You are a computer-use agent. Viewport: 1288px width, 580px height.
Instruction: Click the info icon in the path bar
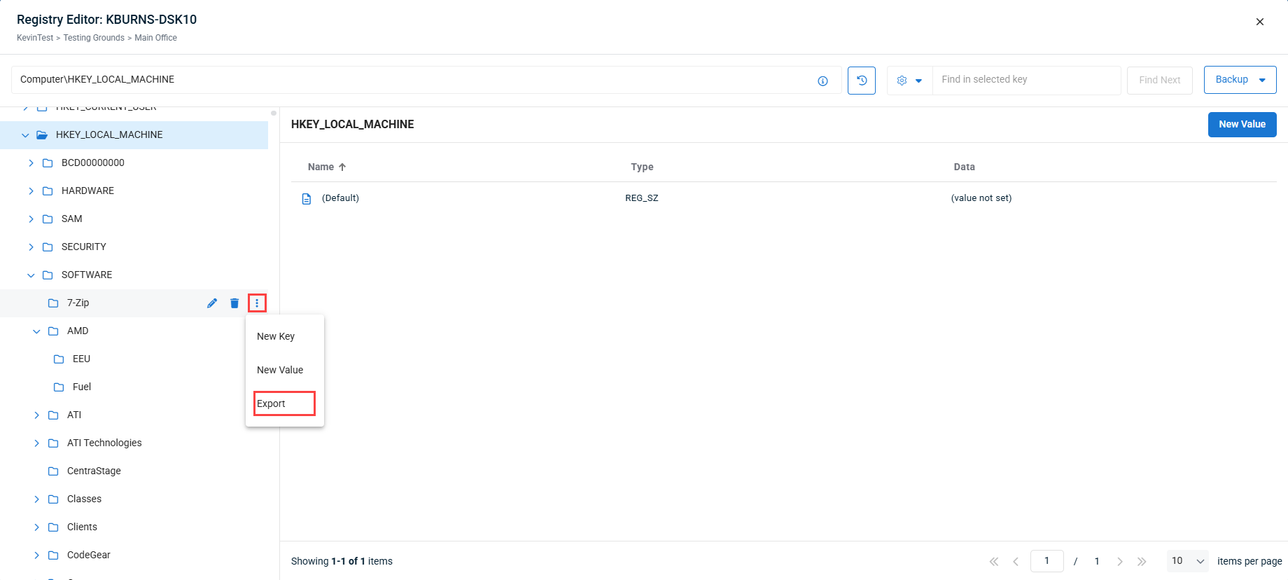point(822,81)
